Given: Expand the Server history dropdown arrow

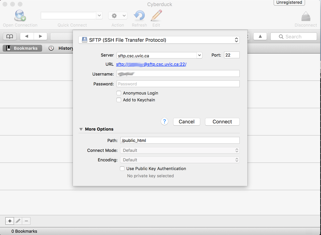Looking at the screenshot, I should tap(199, 55).
